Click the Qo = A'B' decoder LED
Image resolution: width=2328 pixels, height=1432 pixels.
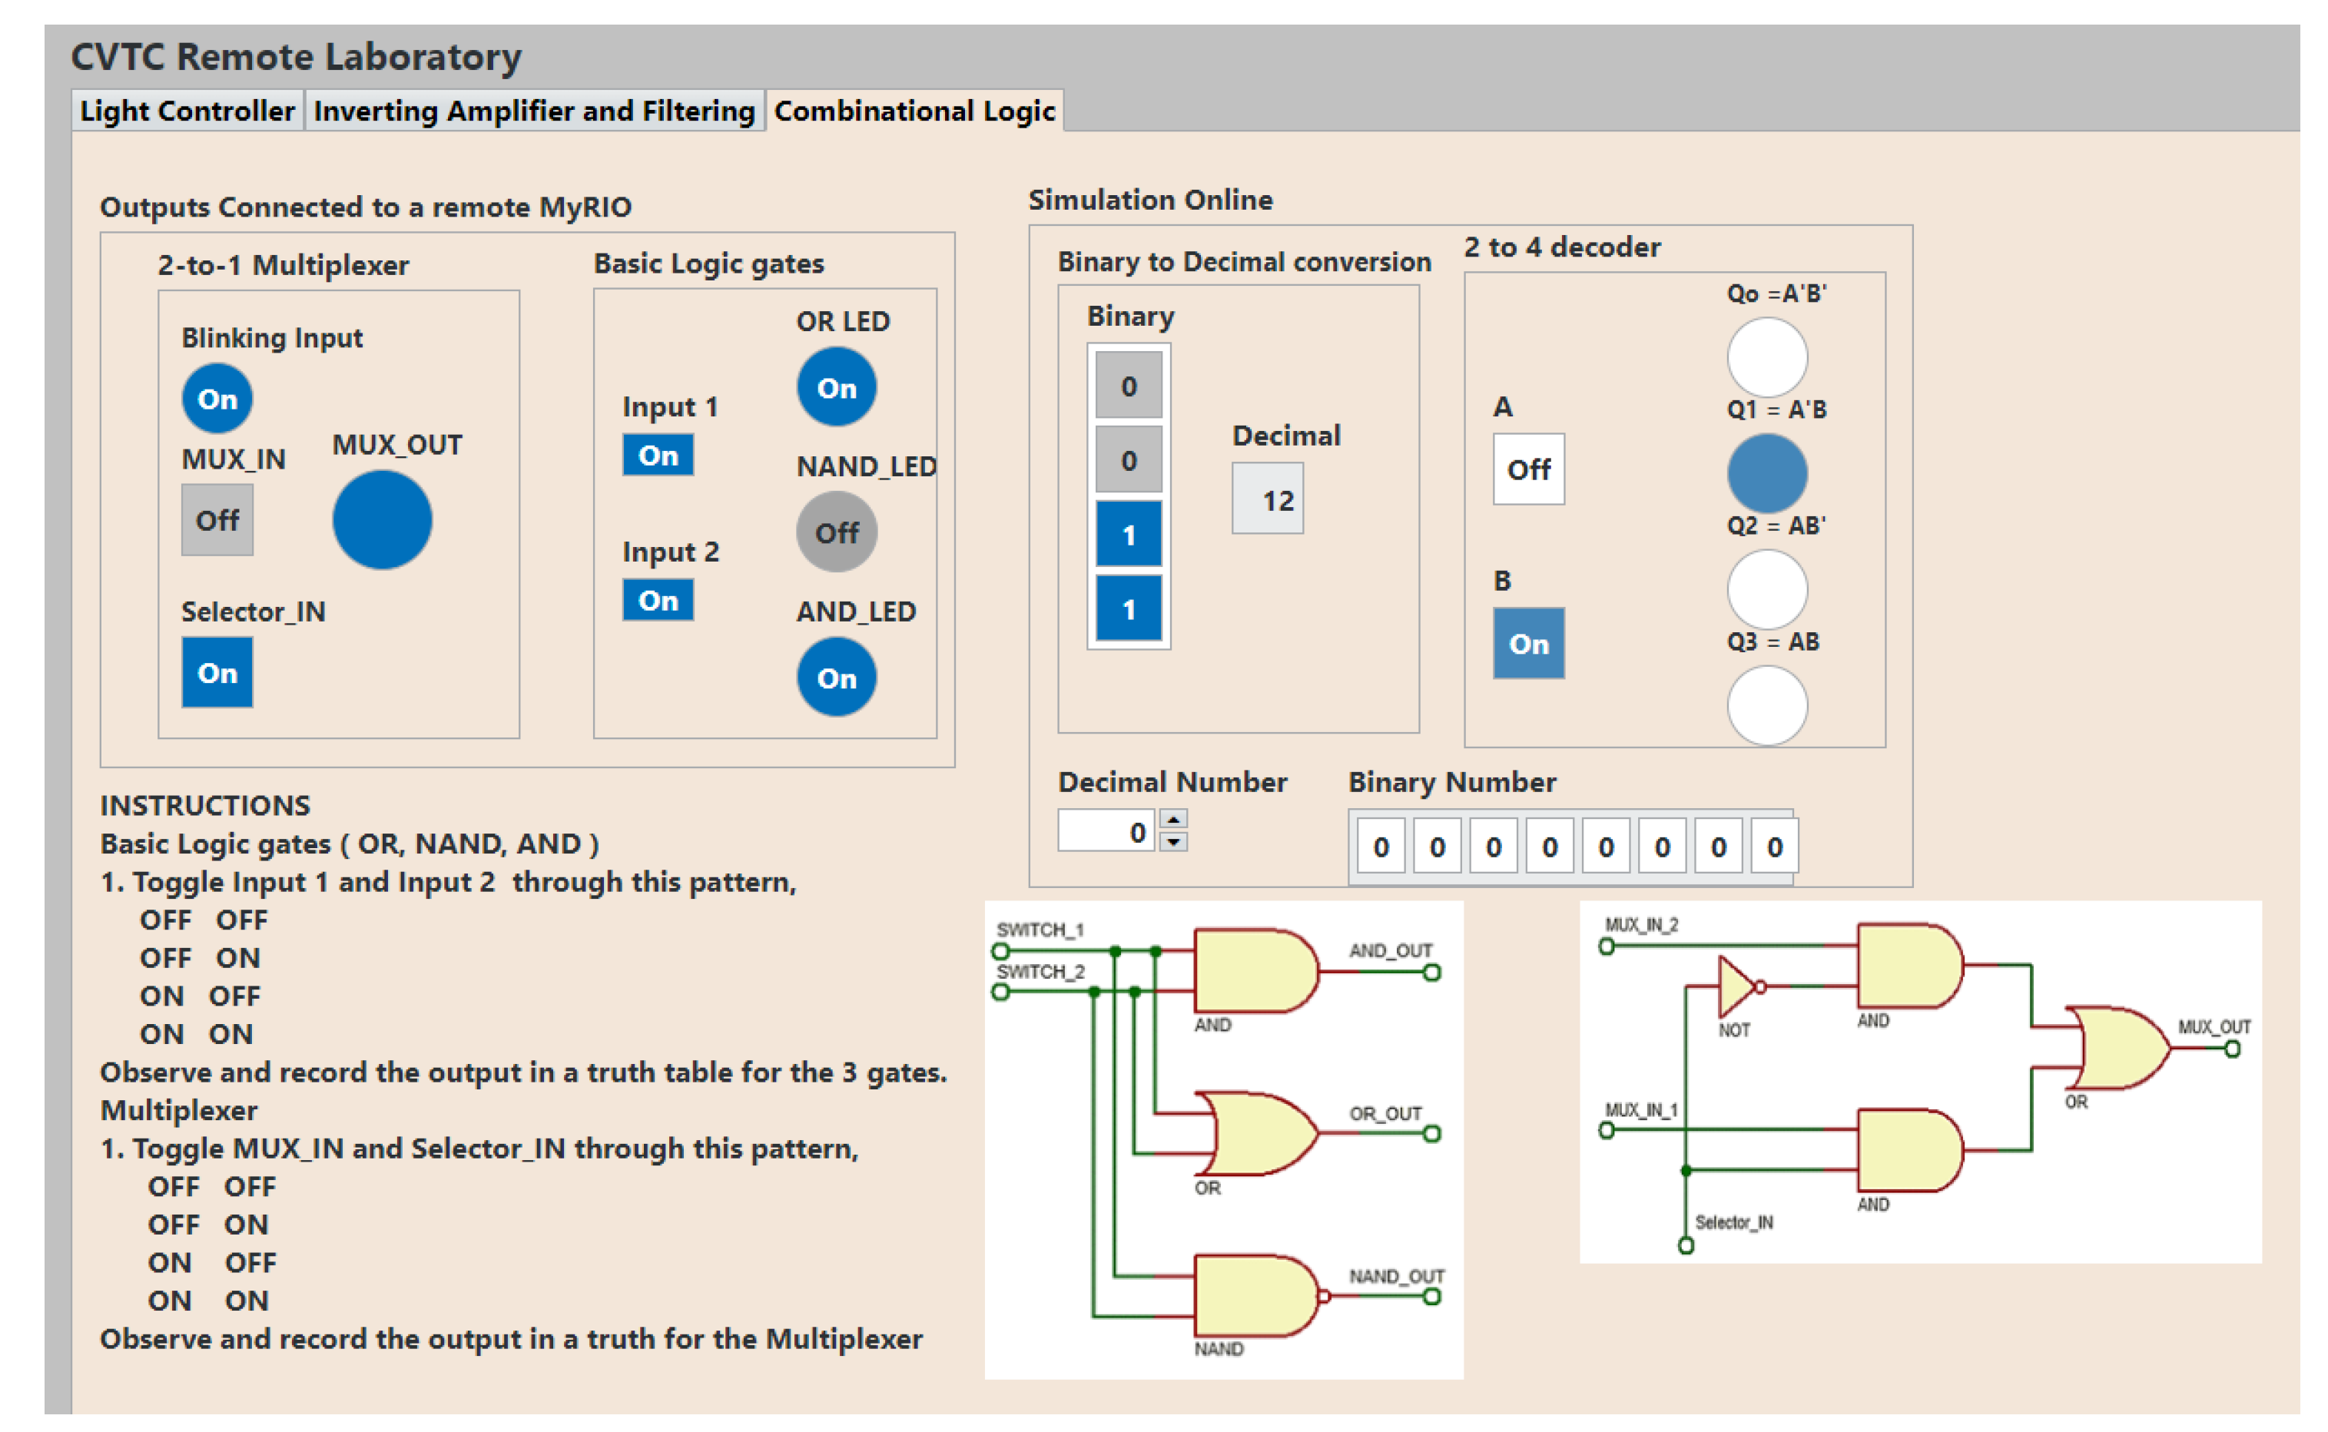tap(1766, 357)
